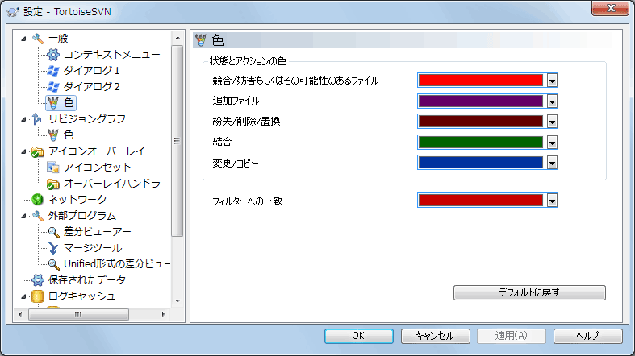Close the settings dialog window

click(611, 8)
